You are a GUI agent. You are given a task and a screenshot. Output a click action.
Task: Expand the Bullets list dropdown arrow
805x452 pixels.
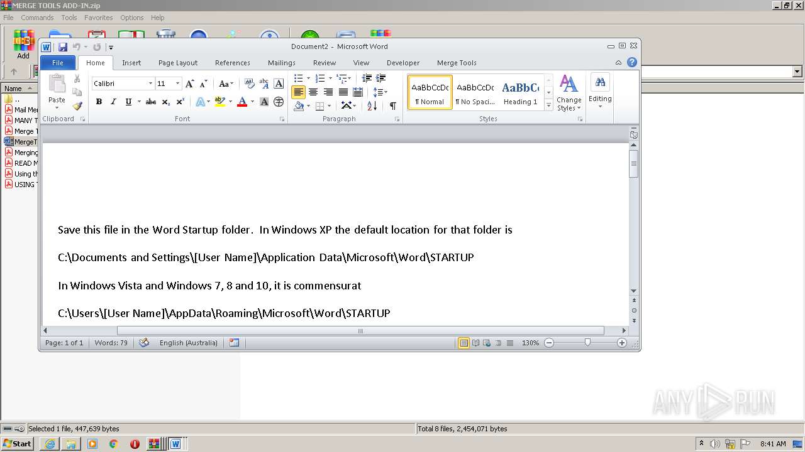pyautogui.click(x=308, y=78)
